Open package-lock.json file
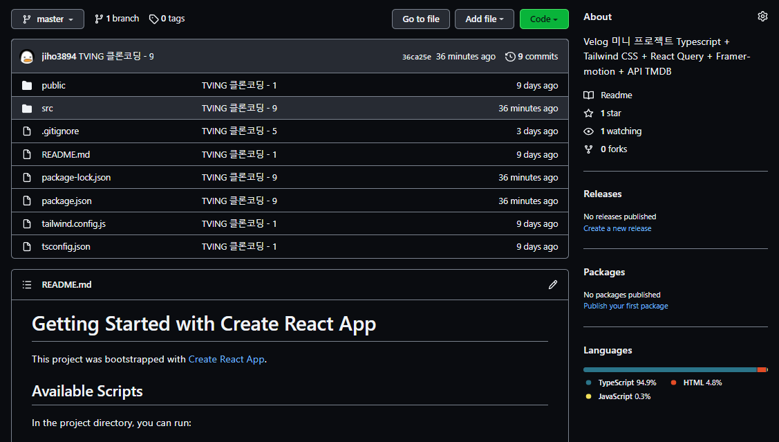The height and width of the screenshot is (442, 779). [x=76, y=178]
